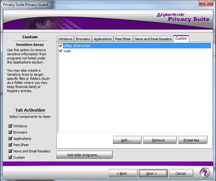Select the office 2010 64 bit row
Screen dimensions: 216x181
[x=134, y=46]
